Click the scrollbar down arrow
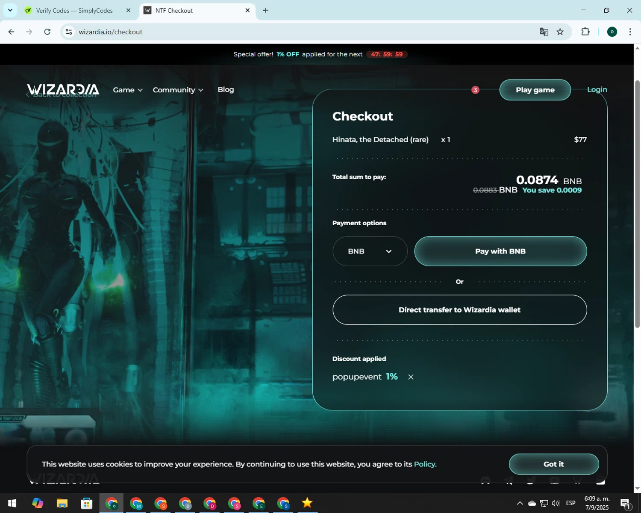Image resolution: width=641 pixels, height=513 pixels. point(637,489)
